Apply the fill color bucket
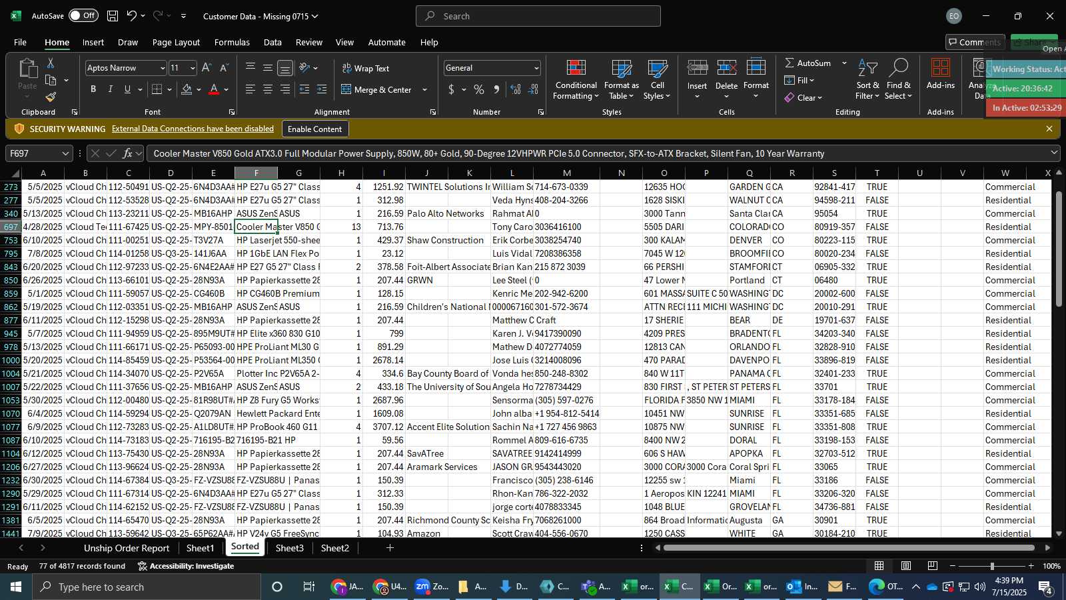Image resolution: width=1066 pixels, height=600 pixels. coord(187,89)
